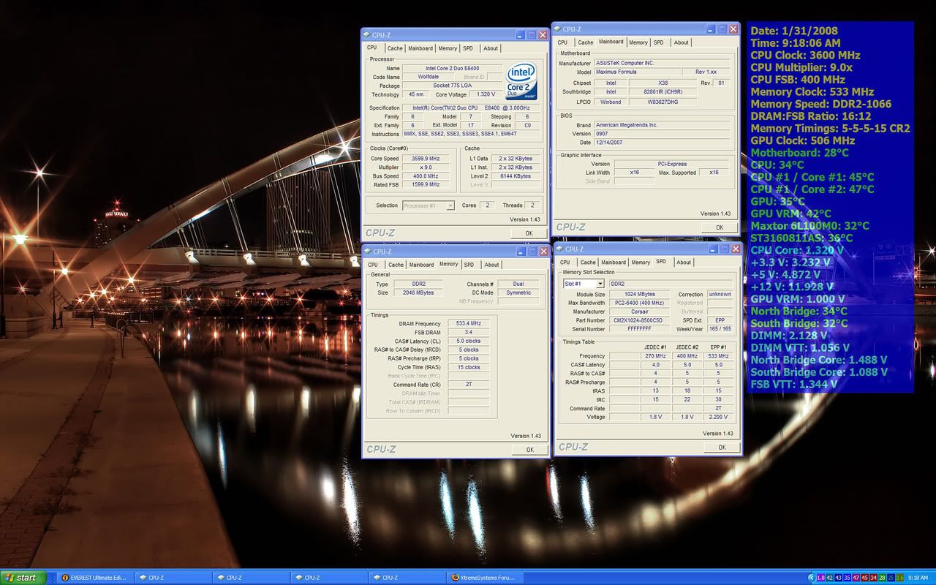936x585 pixels.
Task: Switch to Cache tab in CPU-Z CPU window
Action: point(395,48)
